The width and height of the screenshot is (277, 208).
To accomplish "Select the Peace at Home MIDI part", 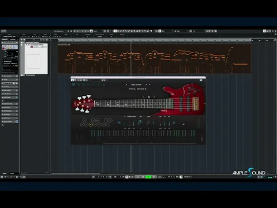I will [x=154, y=58].
